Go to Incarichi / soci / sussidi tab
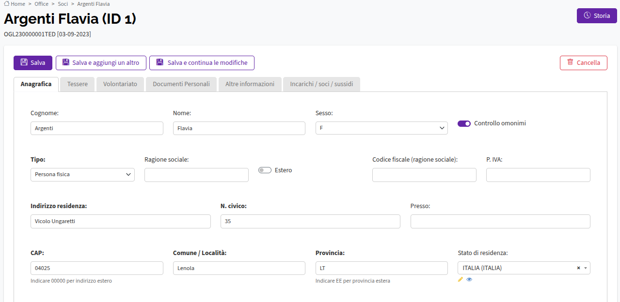The image size is (620, 302). pyautogui.click(x=321, y=84)
